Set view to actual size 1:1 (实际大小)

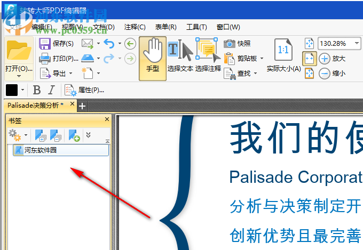[283, 55]
